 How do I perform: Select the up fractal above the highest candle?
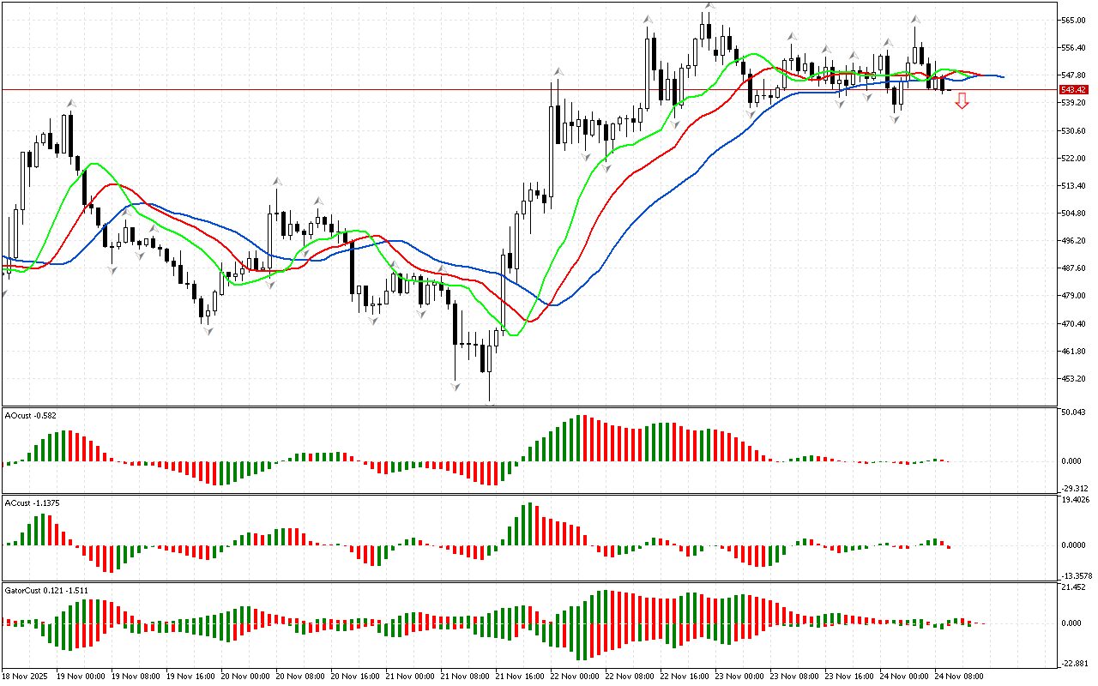[x=709, y=6]
